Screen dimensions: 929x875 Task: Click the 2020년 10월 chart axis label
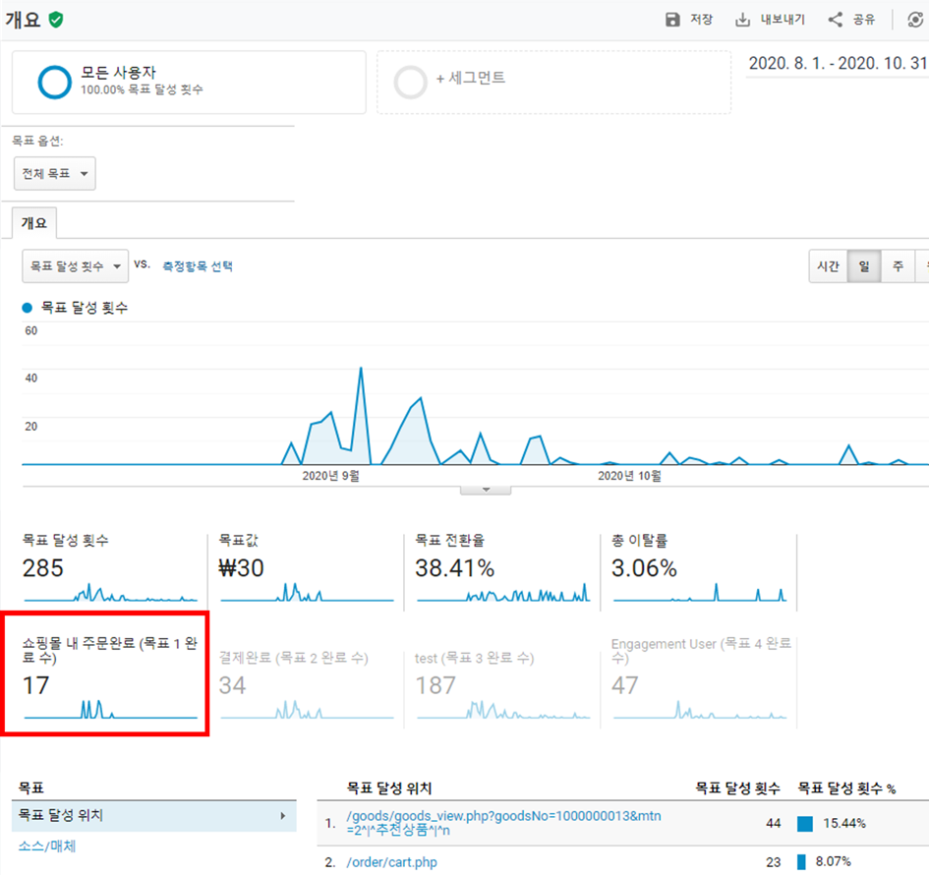pos(629,476)
